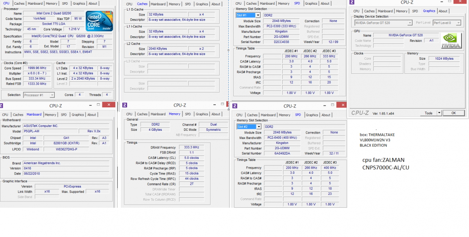Click the Tools button
Screen dimensions: 469x237
[429, 113]
